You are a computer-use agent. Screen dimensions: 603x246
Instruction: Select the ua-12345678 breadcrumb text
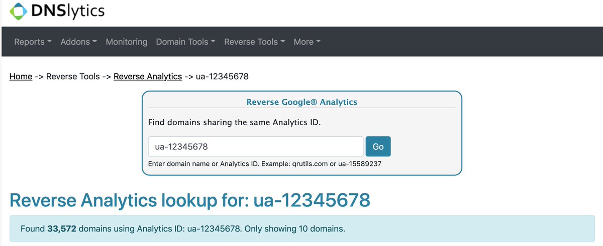223,77
